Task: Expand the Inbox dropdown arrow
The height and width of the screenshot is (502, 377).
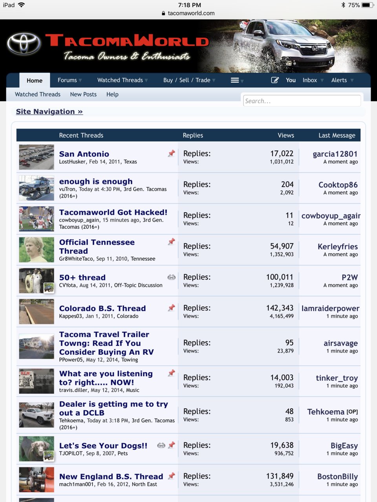Action: click(322, 80)
